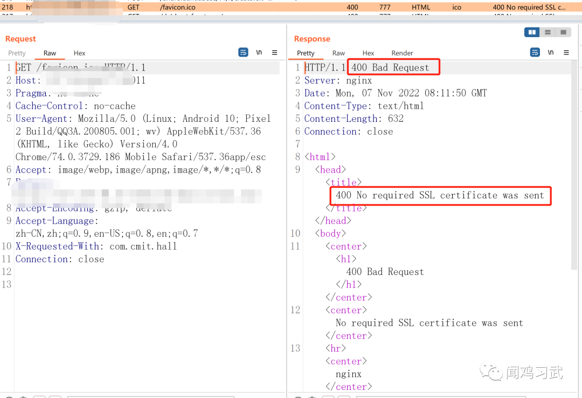The width and height of the screenshot is (582, 398).
Task: Click the Cache-Control header line in request
Action: (75, 106)
